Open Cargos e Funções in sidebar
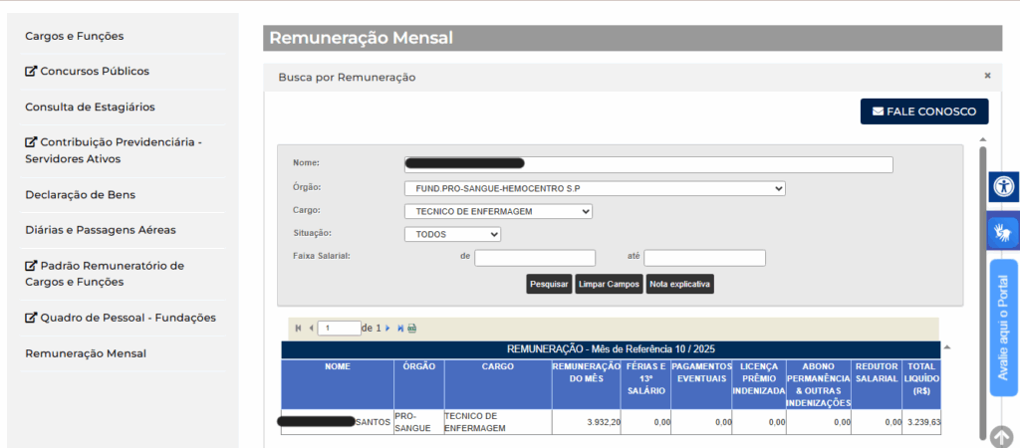The width and height of the screenshot is (1020, 448). 75,36
